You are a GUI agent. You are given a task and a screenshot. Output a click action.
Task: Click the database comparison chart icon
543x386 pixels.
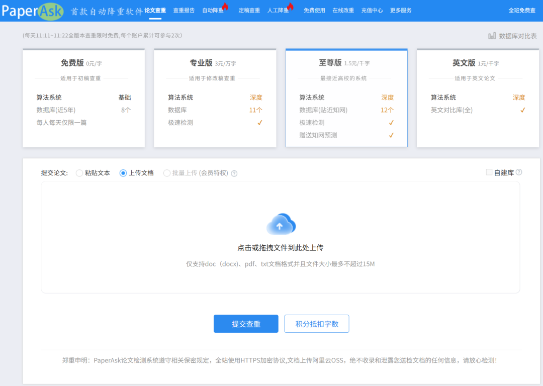tap(492, 36)
